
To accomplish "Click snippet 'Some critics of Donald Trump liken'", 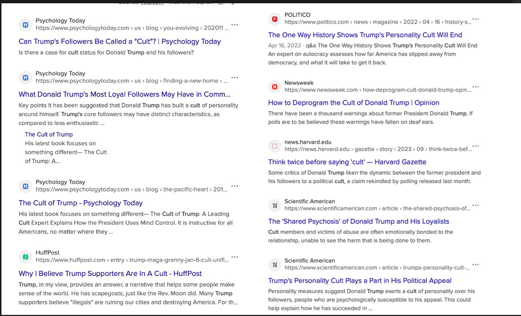I will tap(375, 177).
